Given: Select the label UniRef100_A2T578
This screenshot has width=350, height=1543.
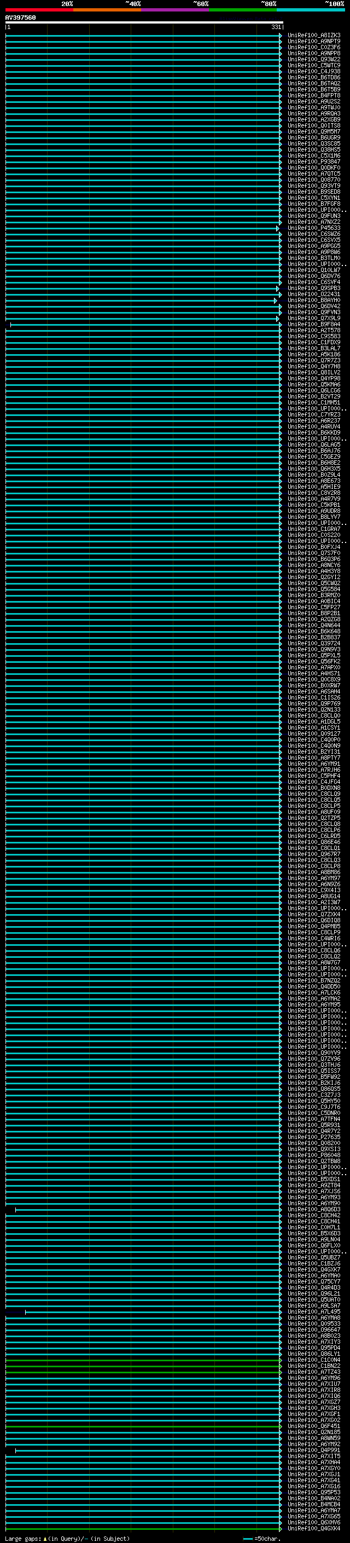Looking at the screenshot, I should pyautogui.click(x=314, y=330).
